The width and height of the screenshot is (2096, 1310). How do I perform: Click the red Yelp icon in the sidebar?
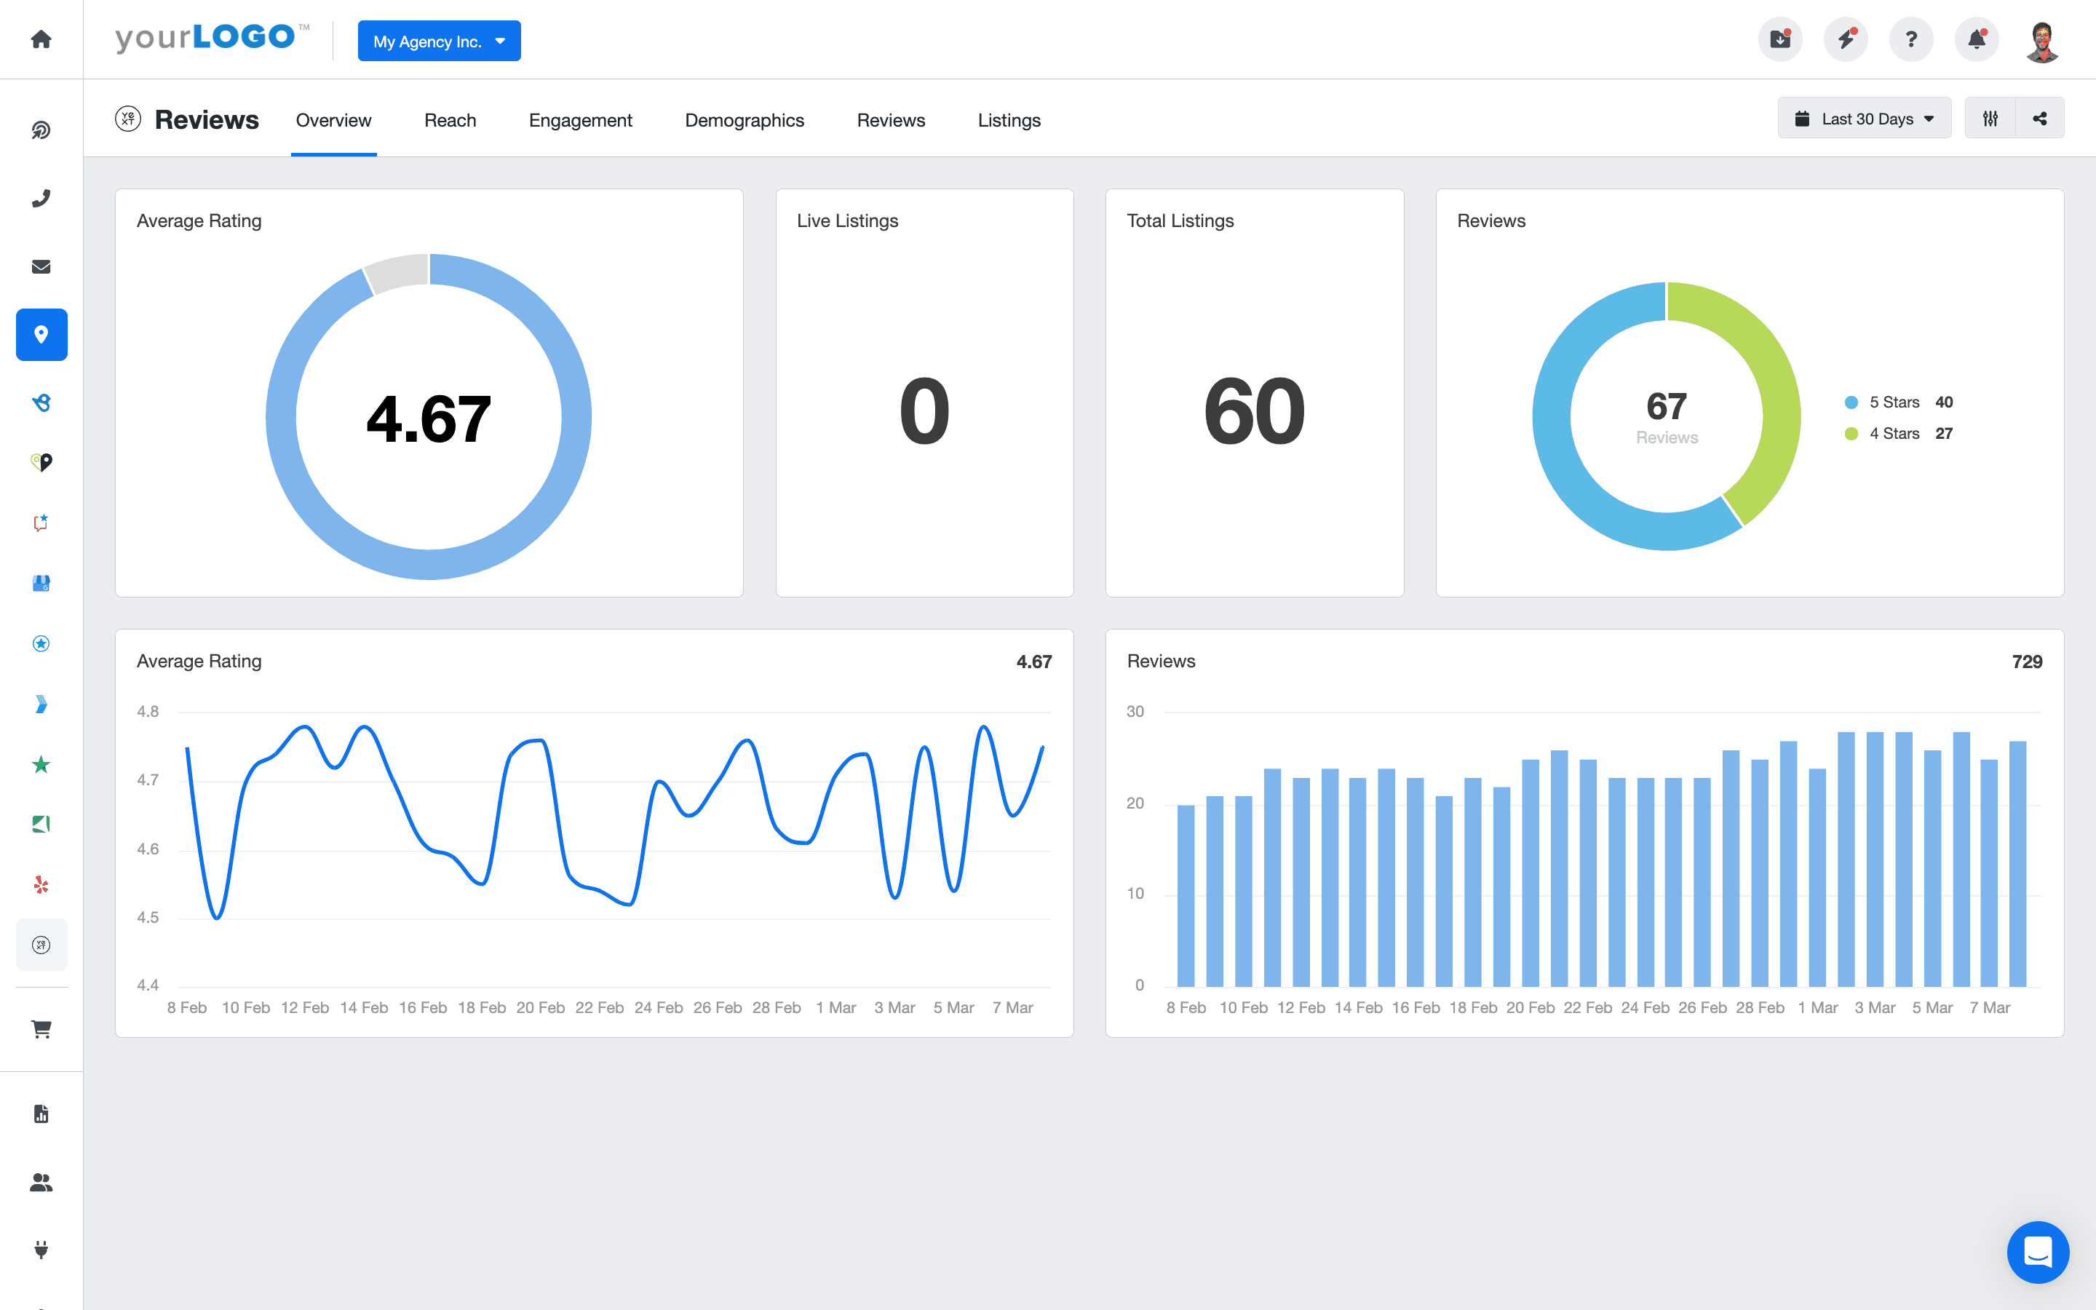point(41,884)
